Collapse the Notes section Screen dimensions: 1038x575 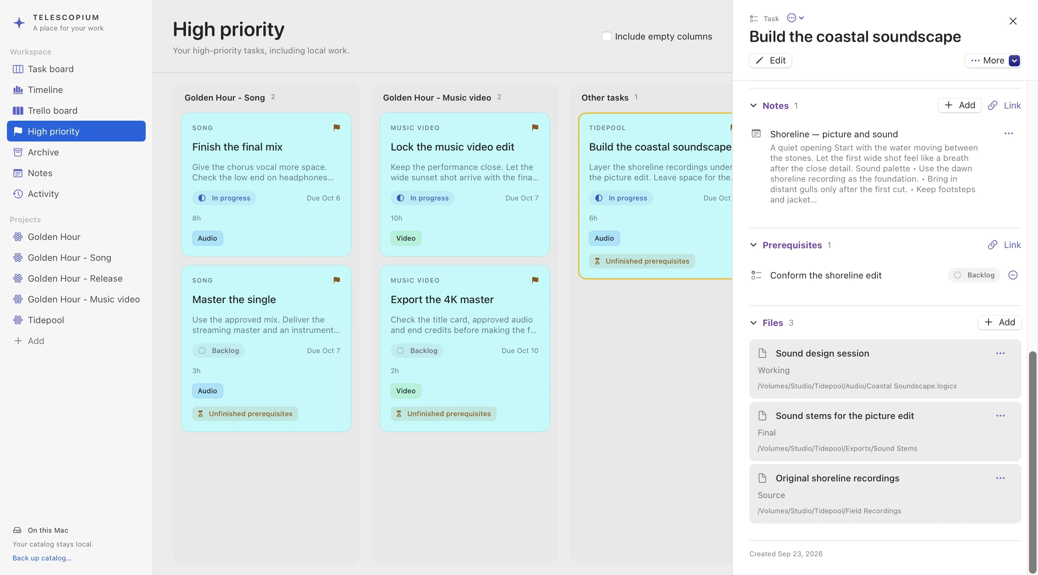[x=753, y=105]
